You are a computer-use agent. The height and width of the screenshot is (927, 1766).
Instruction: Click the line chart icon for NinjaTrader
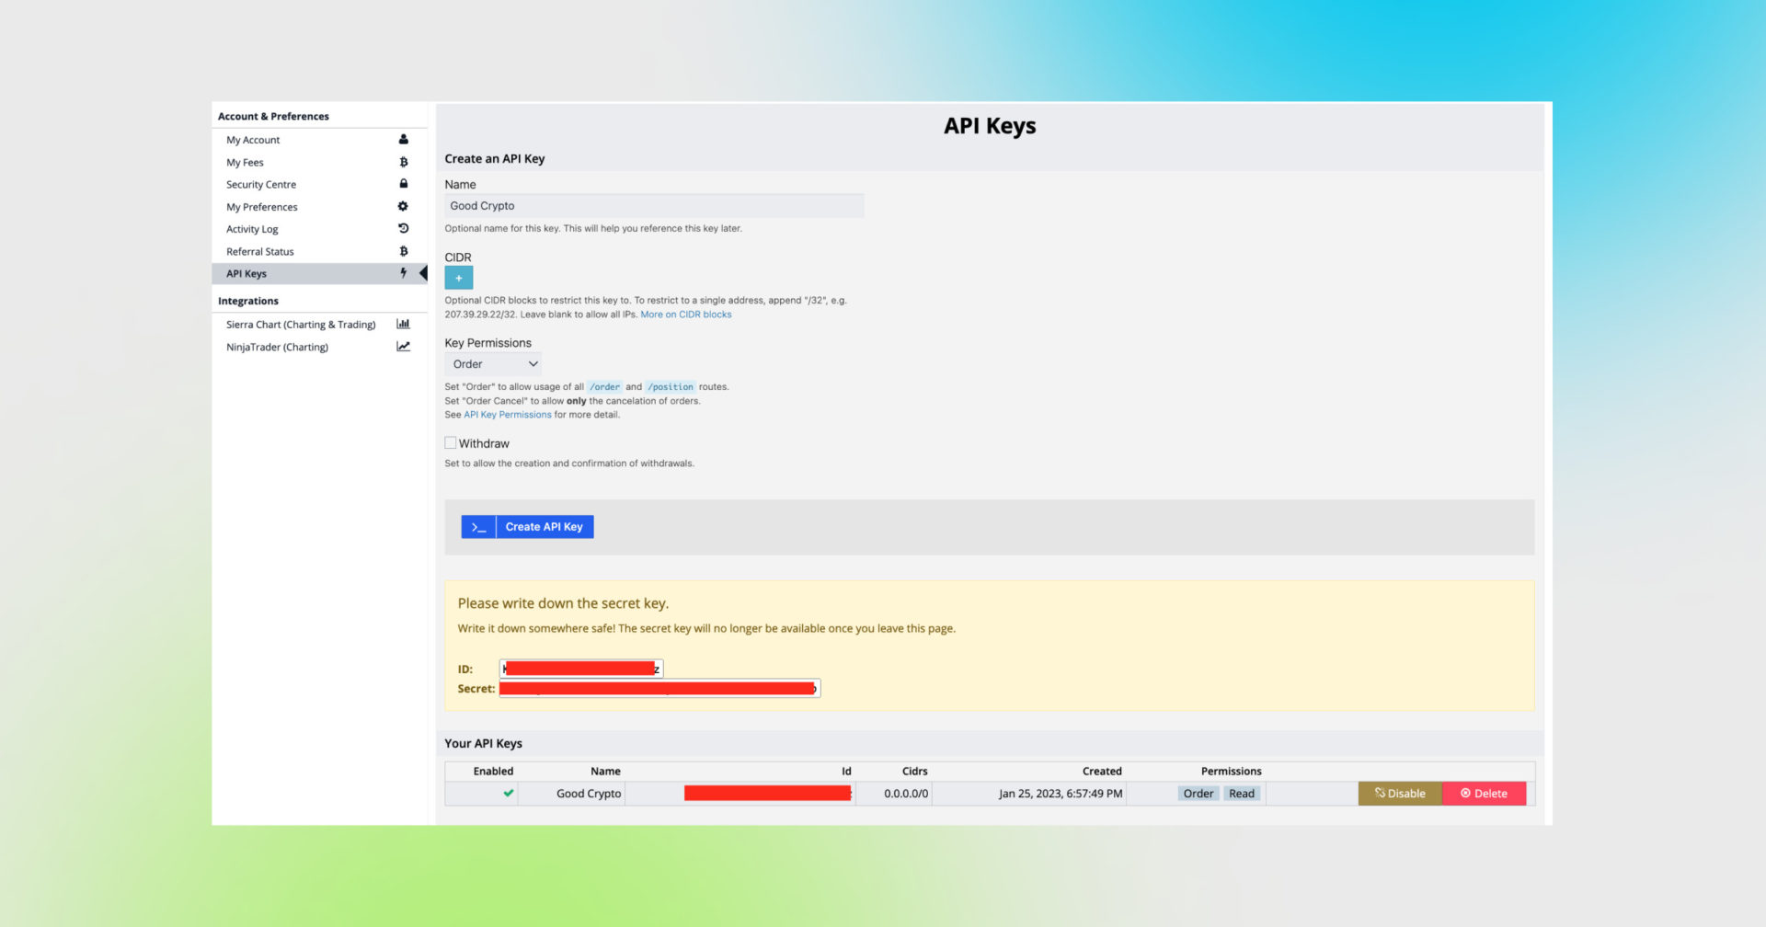coord(403,347)
